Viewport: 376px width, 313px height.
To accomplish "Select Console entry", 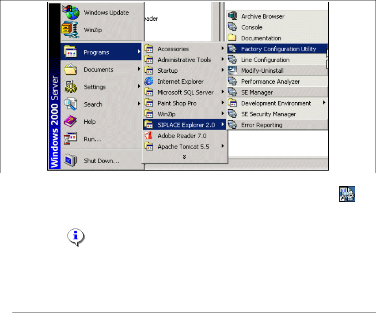I will pyautogui.click(x=277, y=27).
